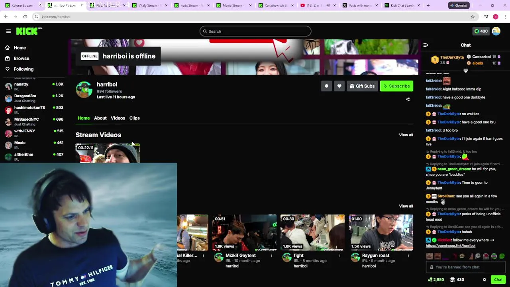This screenshot has width=510, height=287.
Task: Click View all for Stream Videos
Action: click(406, 135)
